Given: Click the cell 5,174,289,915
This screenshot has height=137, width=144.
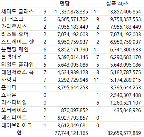Looking at the screenshot, I should click(122, 80).
